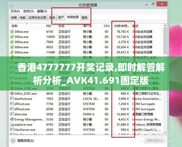Viewport: 182px width, 147px height.
Task: Collapse to 简略信息 view arrow
Action: coord(13,141)
